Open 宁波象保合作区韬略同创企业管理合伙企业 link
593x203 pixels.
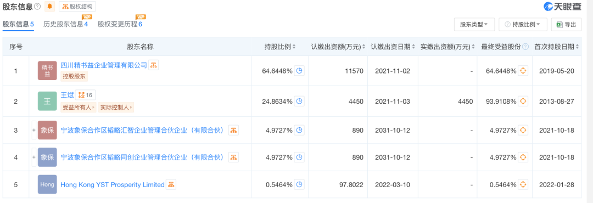coord(142,157)
